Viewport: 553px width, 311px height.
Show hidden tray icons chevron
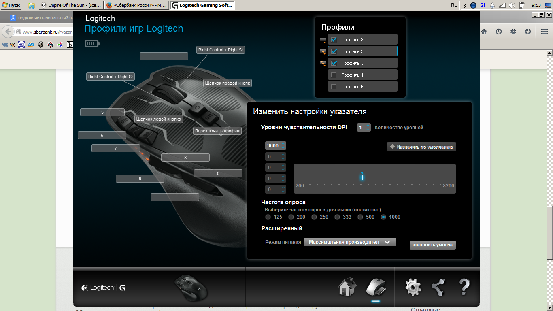pyautogui.click(x=464, y=6)
